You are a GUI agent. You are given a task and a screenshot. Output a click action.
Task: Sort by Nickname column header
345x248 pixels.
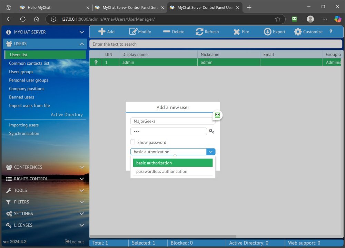229,55
